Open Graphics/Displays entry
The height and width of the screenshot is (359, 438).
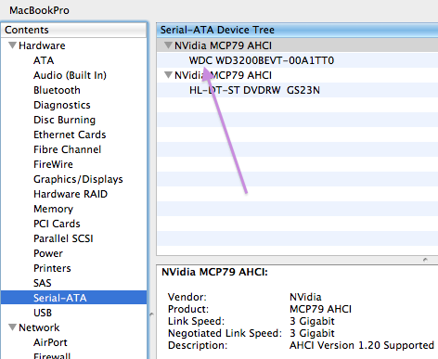(78, 179)
